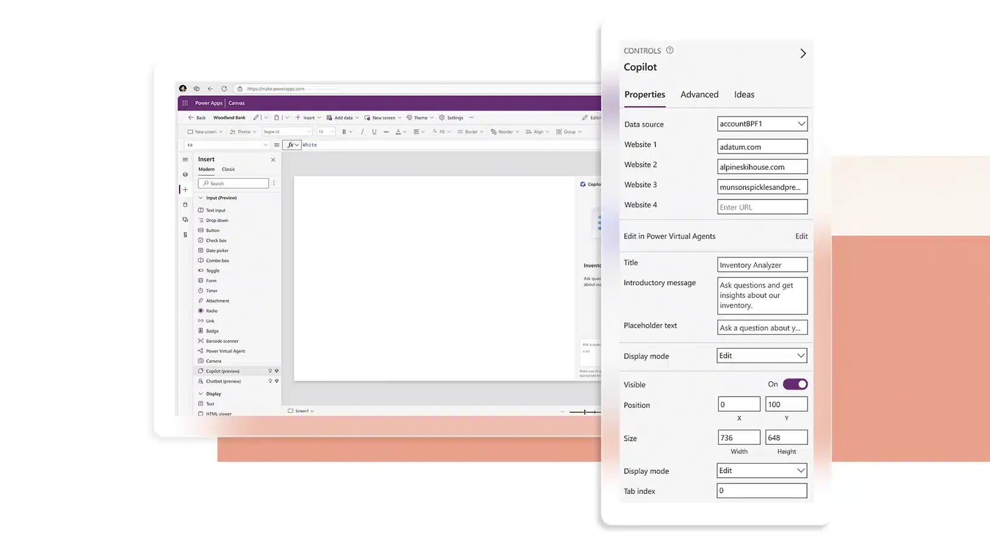Insert a Date picker control
The image size is (990, 550).
point(213,251)
